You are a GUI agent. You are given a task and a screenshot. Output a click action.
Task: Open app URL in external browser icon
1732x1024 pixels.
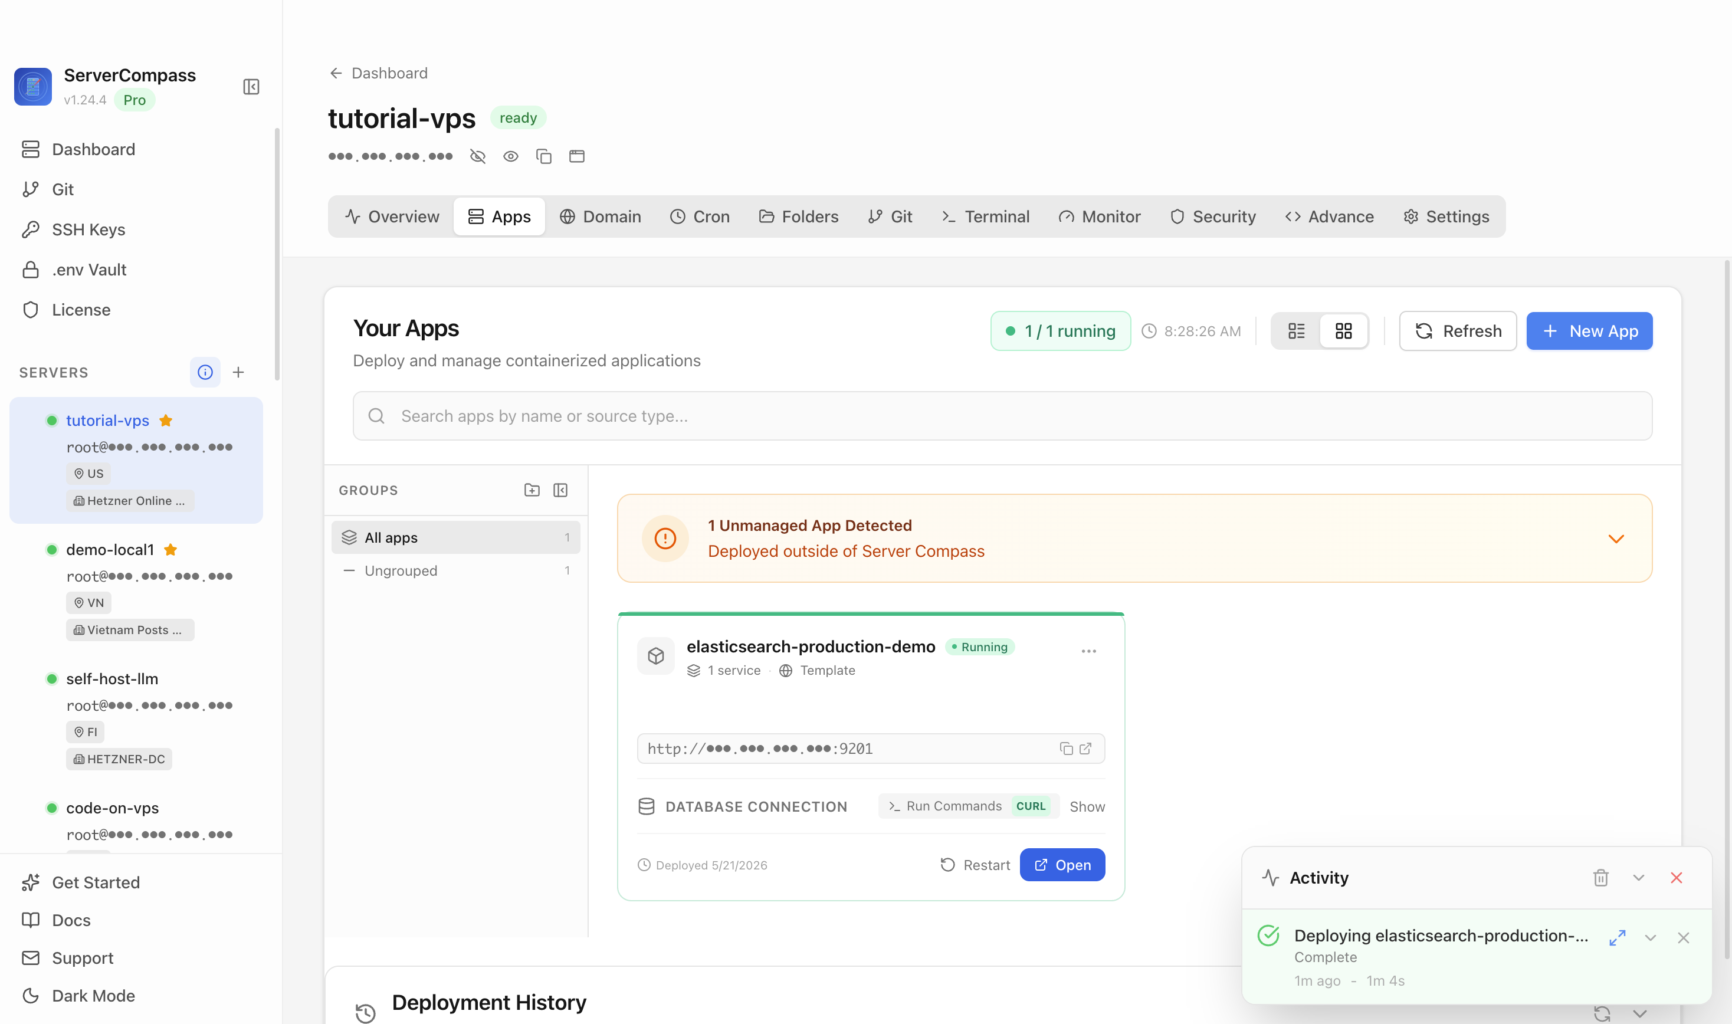coord(1085,749)
